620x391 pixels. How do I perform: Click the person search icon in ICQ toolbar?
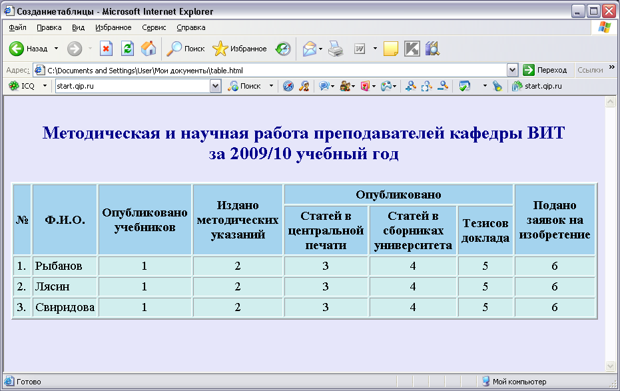[x=304, y=86]
